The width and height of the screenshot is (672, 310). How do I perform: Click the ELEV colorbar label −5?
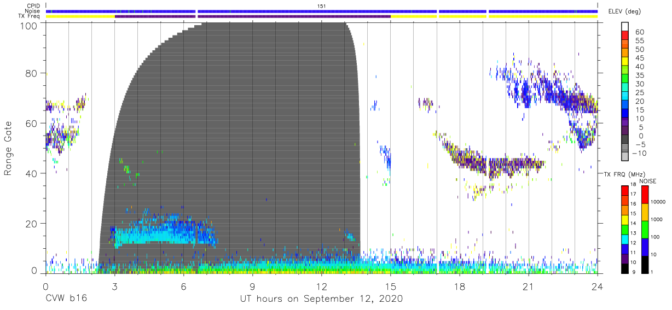[x=640, y=144]
